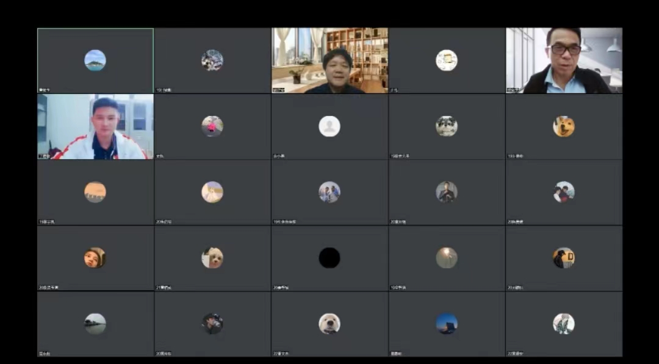Click the cartoon notebook avatar in top row
Screen dimensions: 659x364
447,60
